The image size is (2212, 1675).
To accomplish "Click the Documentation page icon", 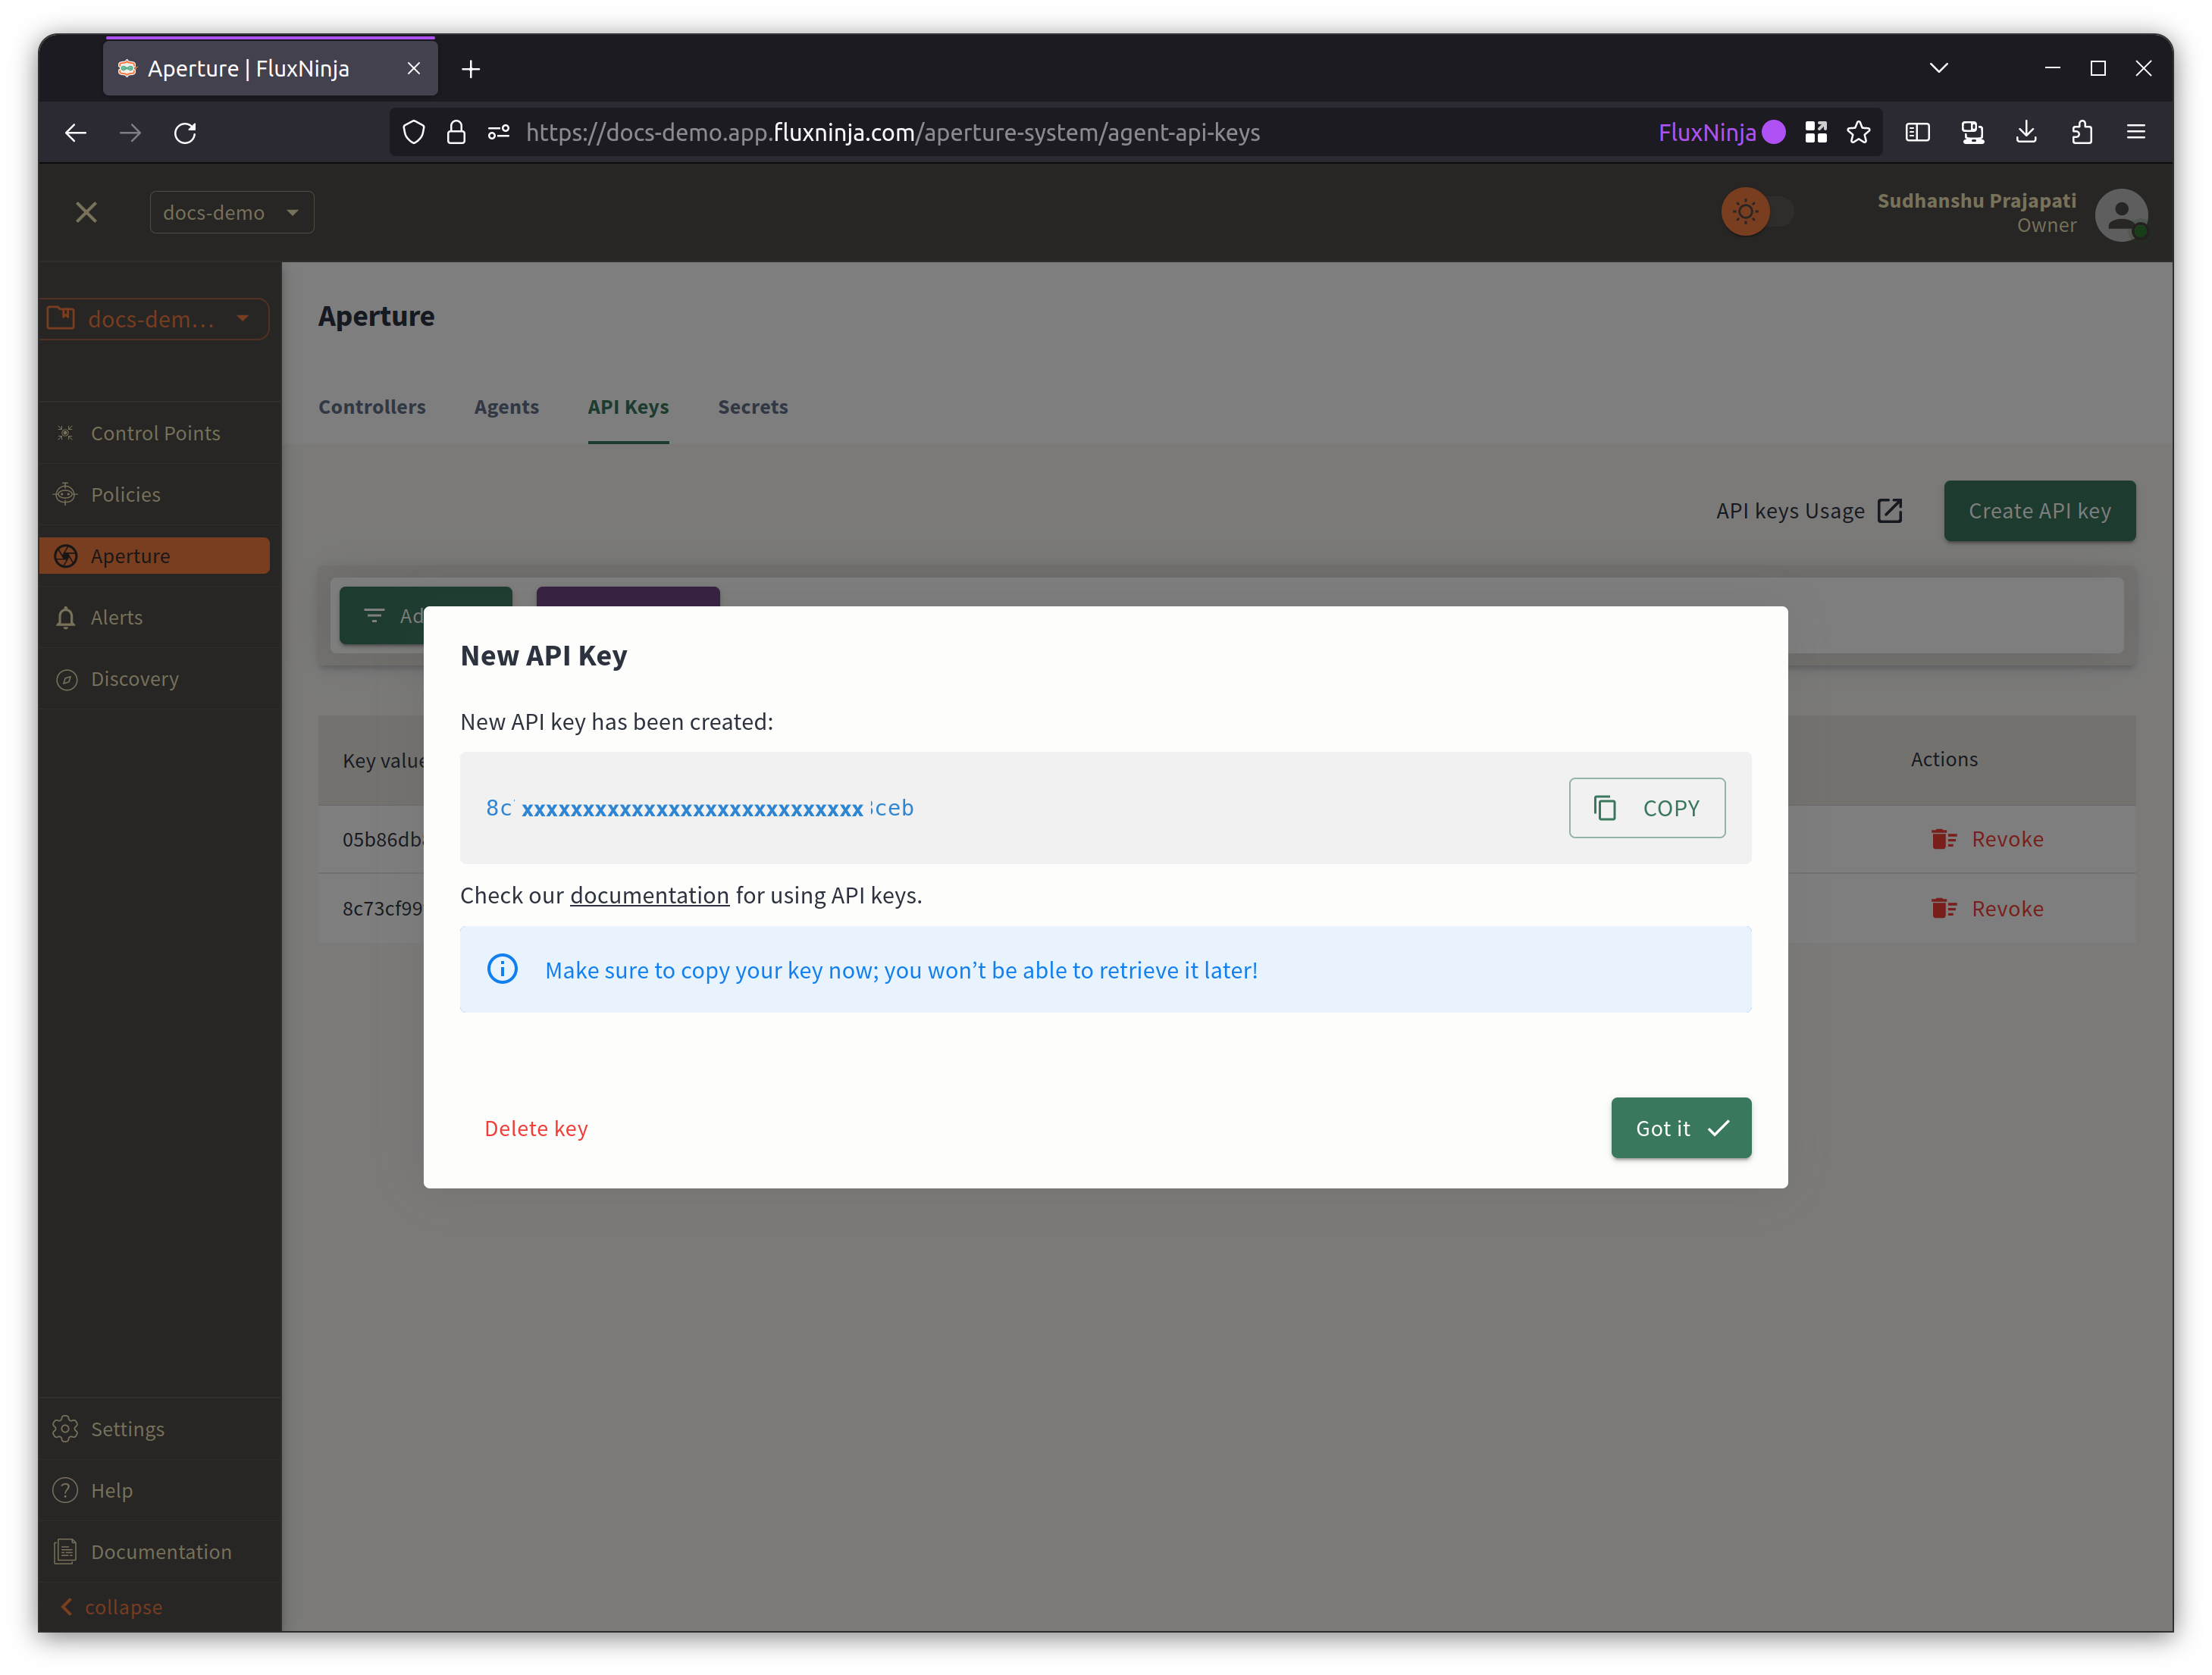I will point(65,1551).
